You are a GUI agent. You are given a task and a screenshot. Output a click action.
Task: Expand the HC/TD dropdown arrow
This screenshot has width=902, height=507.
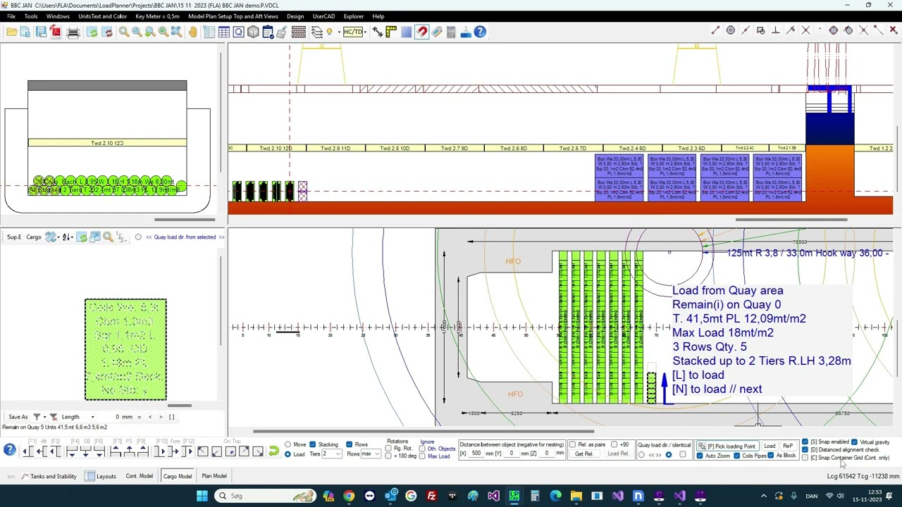(364, 32)
